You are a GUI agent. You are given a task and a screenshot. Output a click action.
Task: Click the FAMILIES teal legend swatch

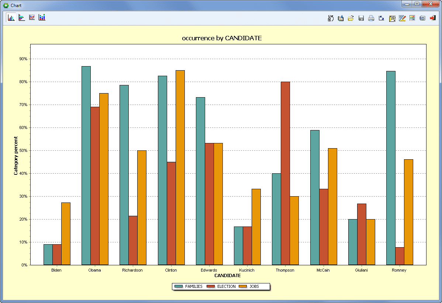[x=179, y=286]
